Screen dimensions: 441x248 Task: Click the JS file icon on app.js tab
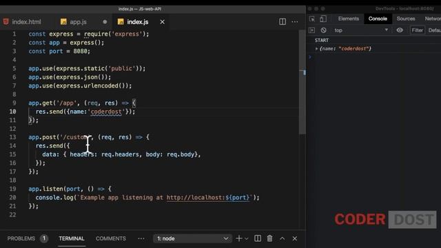[x=63, y=21]
